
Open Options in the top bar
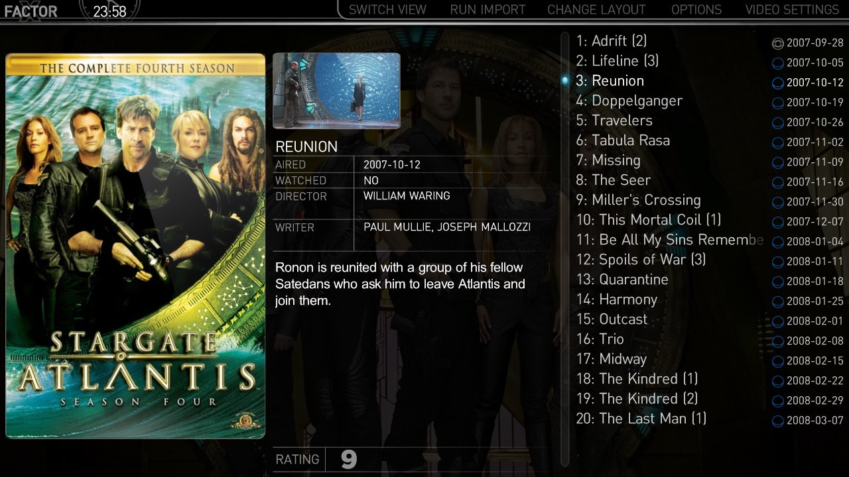coord(696,10)
